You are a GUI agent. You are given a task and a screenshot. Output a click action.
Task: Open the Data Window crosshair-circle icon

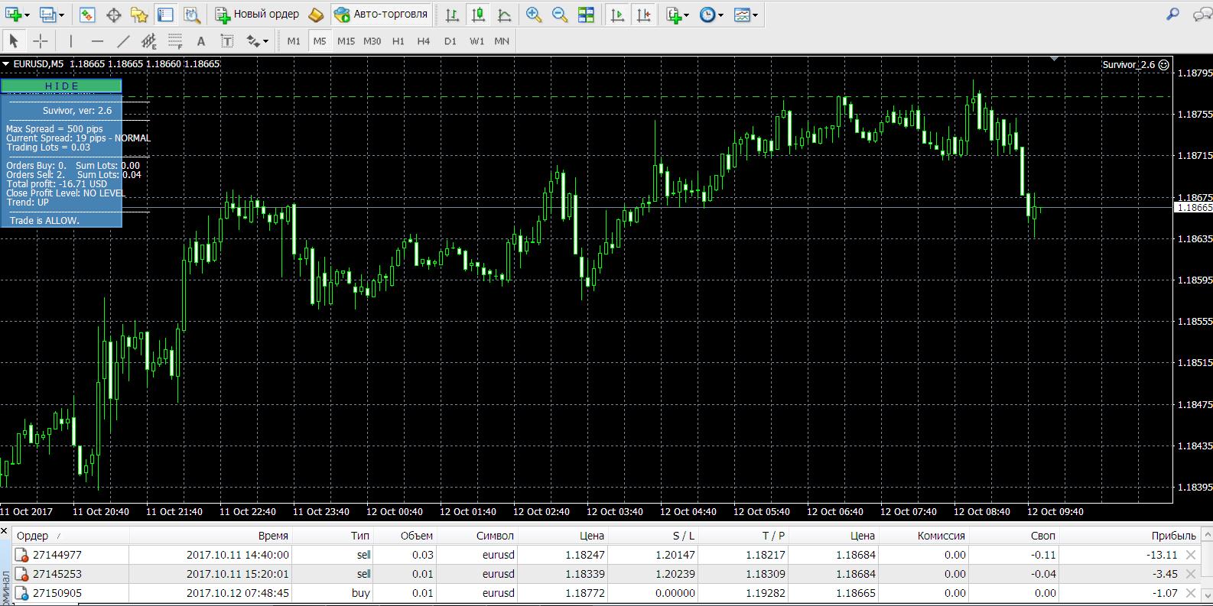tap(113, 14)
